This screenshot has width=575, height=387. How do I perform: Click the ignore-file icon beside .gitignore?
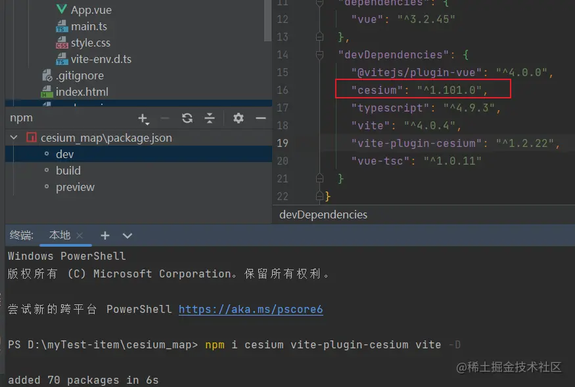pyautogui.click(x=47, y=75)
